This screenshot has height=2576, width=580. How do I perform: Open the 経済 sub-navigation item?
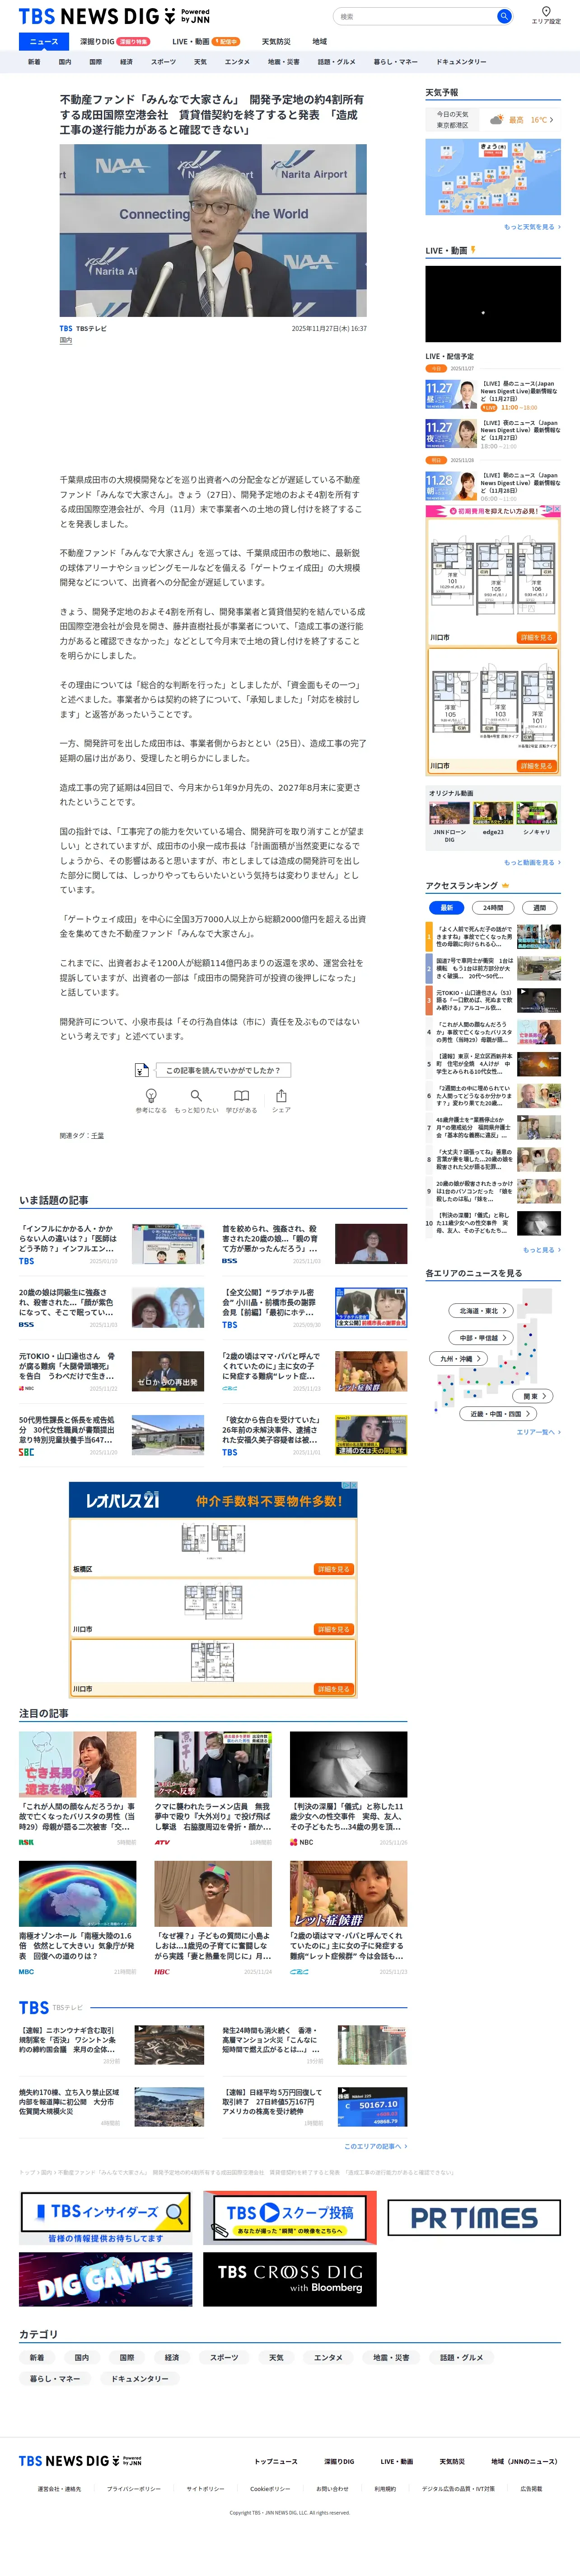(126, 62)
